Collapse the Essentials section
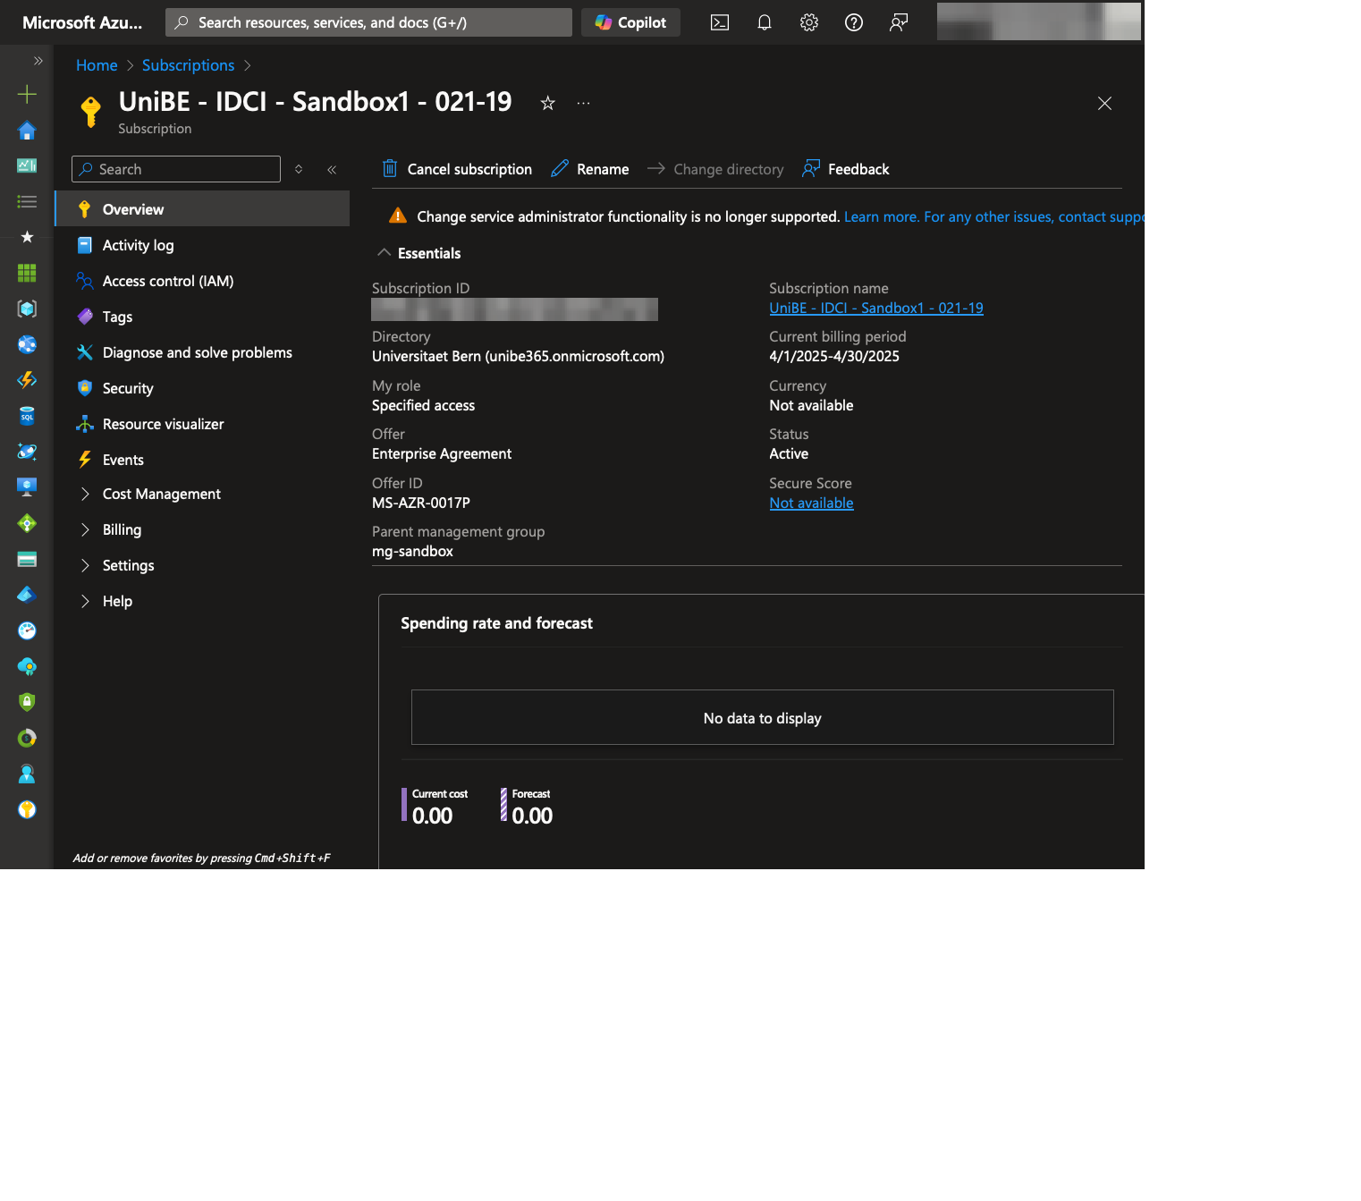 [x=385, y=252]
